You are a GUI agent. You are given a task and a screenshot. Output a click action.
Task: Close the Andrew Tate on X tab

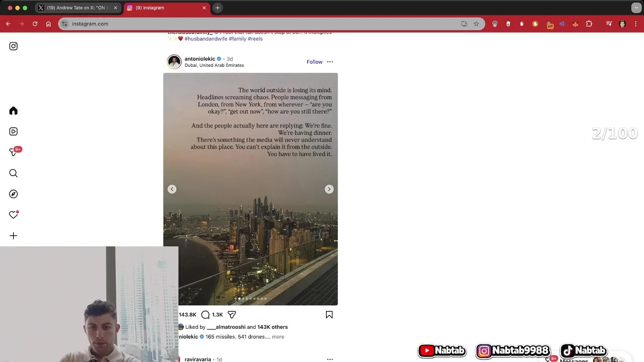click(115, 8)
